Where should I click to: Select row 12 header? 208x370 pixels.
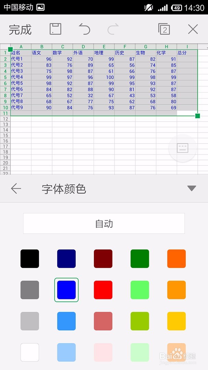5,119
